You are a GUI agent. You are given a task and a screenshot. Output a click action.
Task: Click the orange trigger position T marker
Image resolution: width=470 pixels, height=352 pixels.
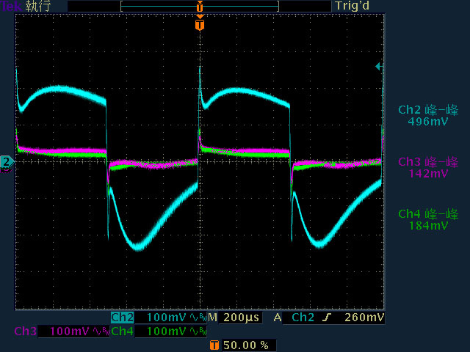[200, 25]
